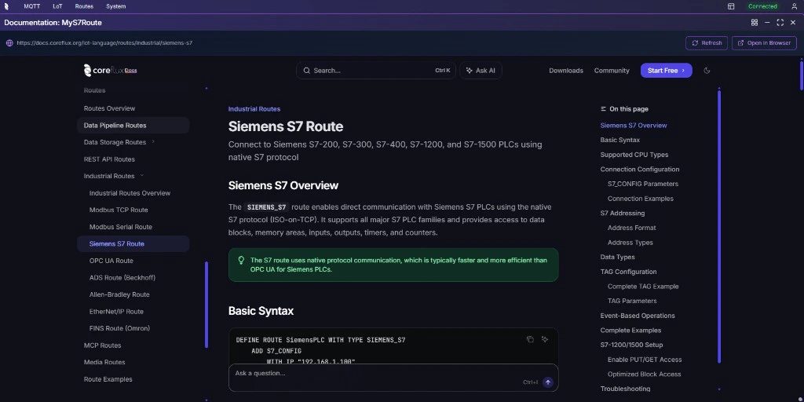Open the layout panel icon in top bar
804x402 pixels.
[x=731, y=6]
